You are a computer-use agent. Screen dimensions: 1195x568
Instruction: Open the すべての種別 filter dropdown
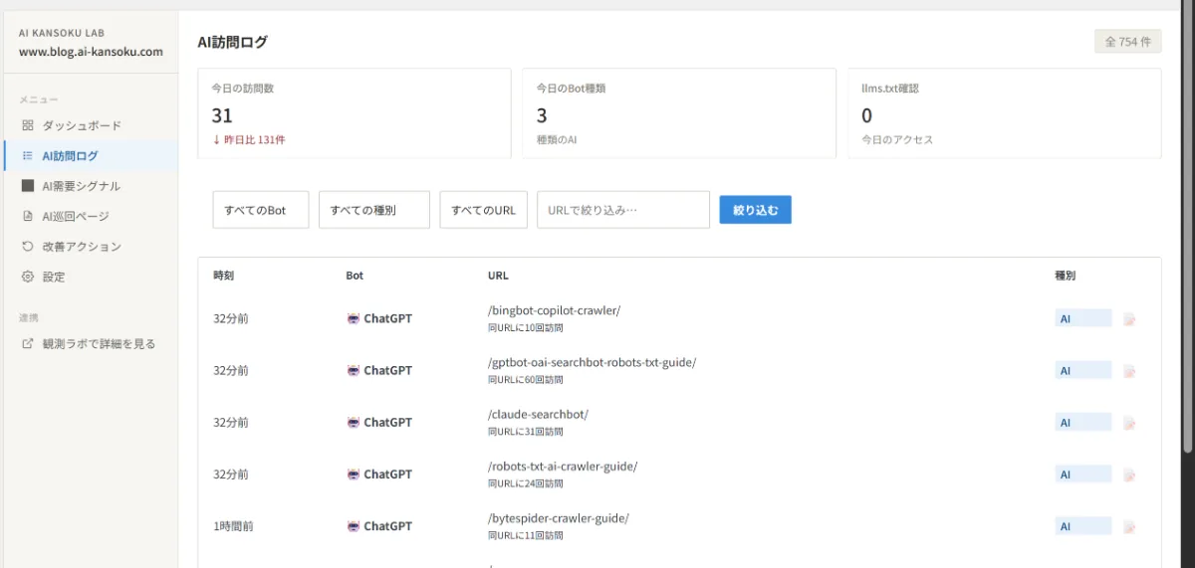[373, 210]
